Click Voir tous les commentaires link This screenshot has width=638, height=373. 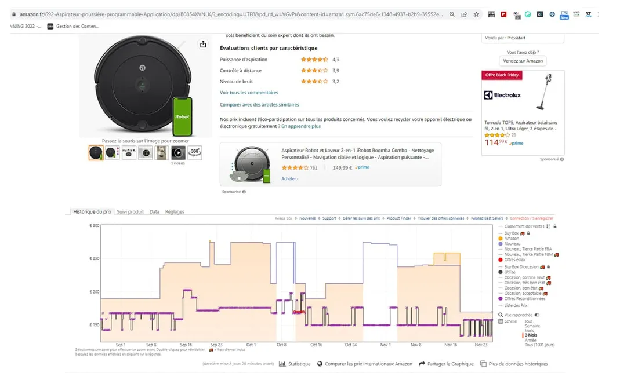tap(249, 93)
